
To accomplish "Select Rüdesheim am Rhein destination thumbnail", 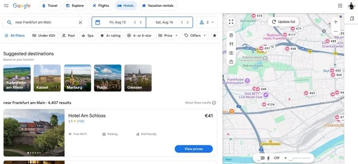I will tap(17, 78).
